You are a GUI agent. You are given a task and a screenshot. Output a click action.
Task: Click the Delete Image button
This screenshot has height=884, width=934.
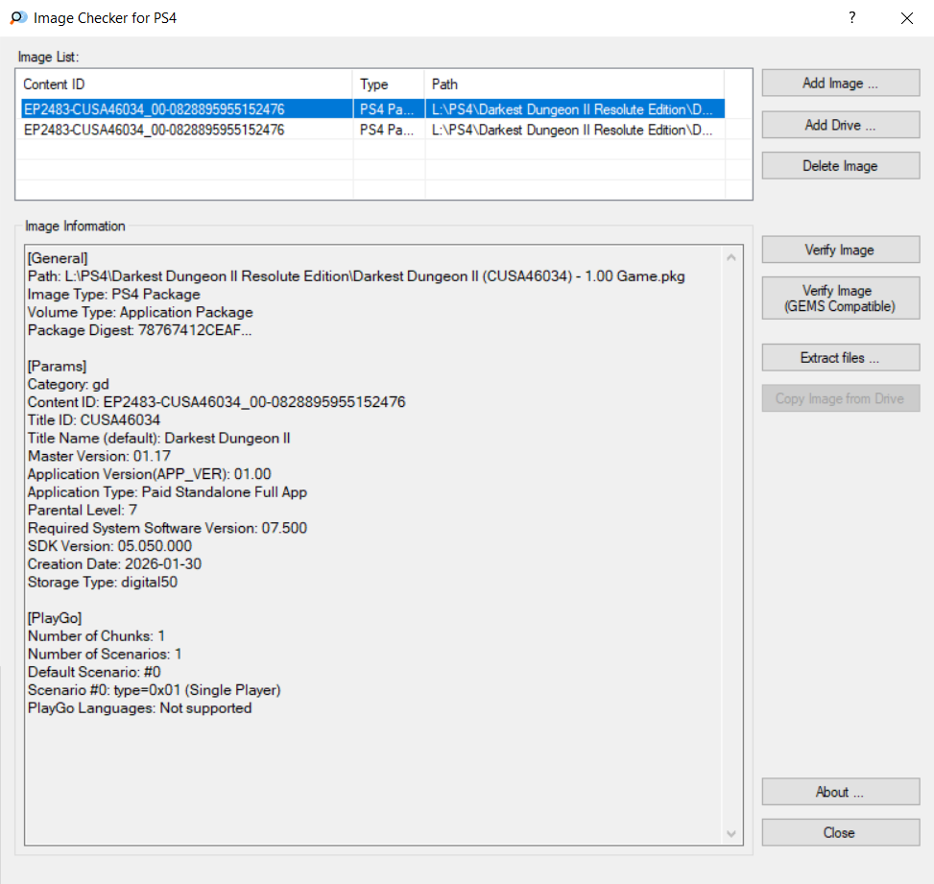(840, 166)
